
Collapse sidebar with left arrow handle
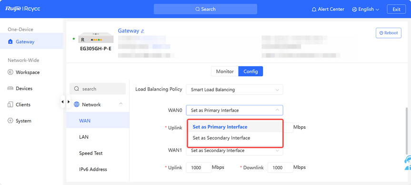click(62, 102)
